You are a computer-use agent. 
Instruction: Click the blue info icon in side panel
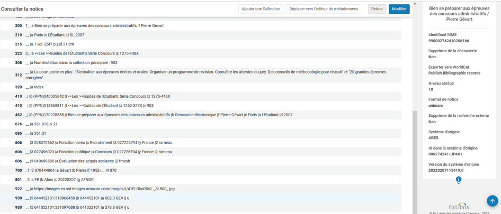pyautogui.click(x=459, y=180)
